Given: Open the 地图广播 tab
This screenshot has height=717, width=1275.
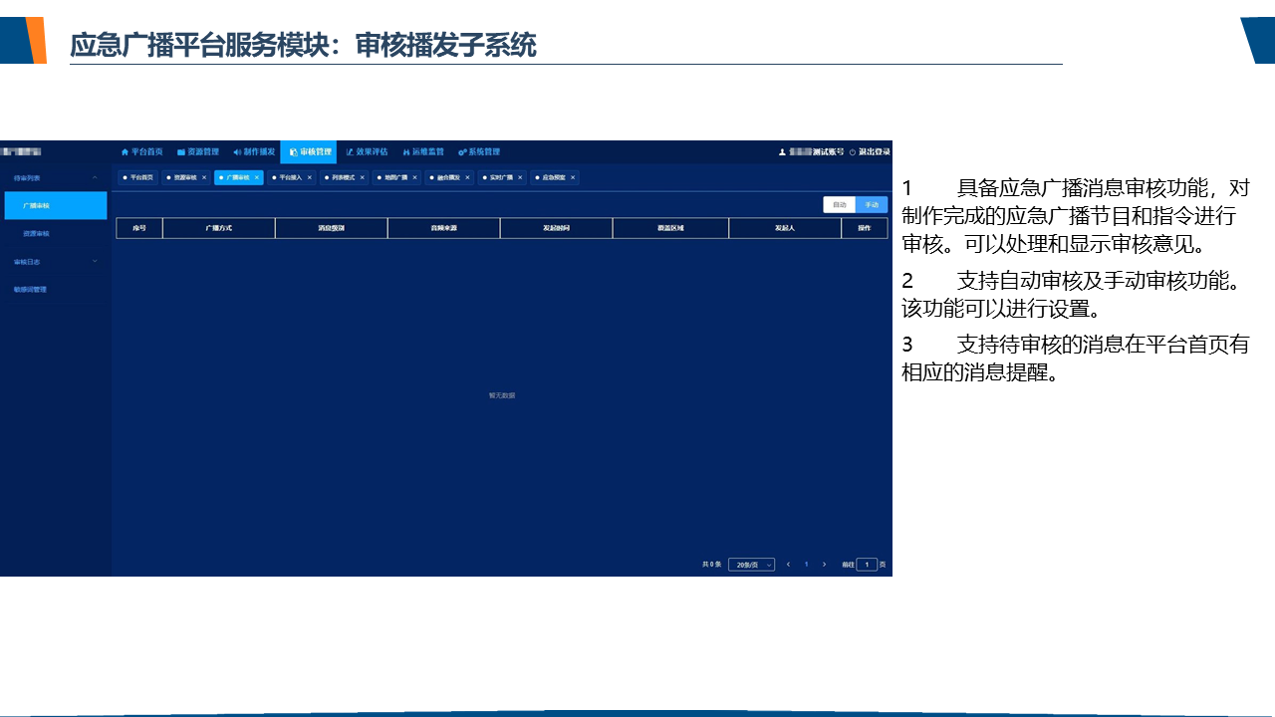Looking at the screenshot, I should pyautogui.click(x=395, y=177).
